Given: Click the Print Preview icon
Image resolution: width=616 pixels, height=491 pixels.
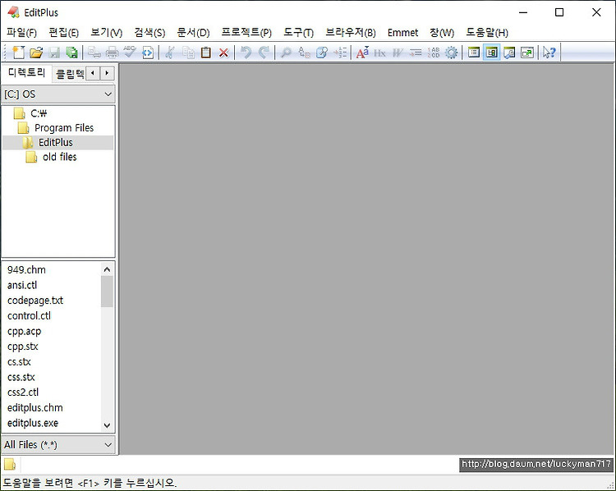Looking at the screenshot, I should 94,53.
